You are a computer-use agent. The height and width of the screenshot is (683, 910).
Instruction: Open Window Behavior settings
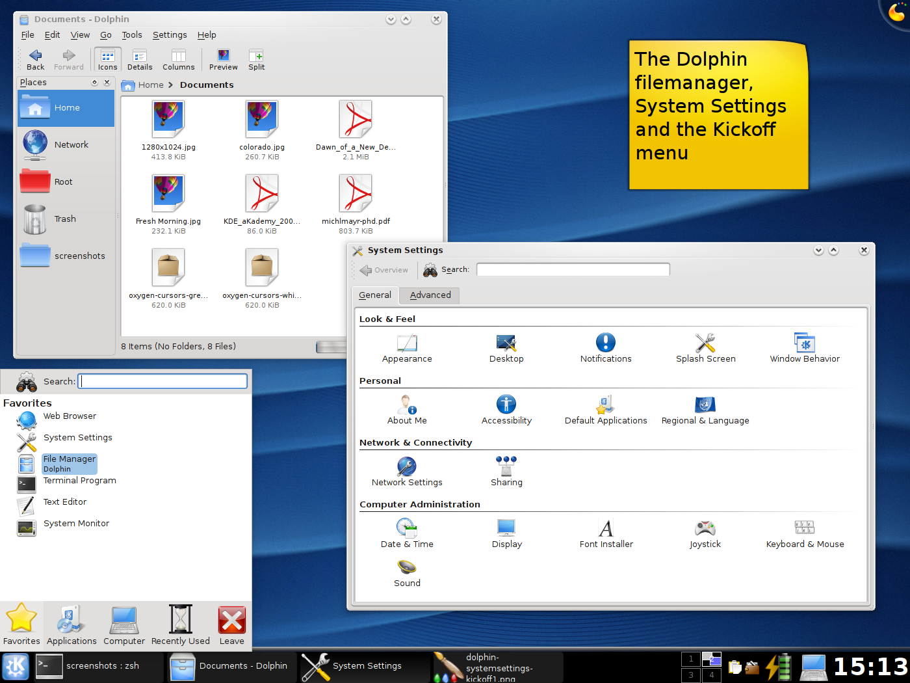pos(804,343)
